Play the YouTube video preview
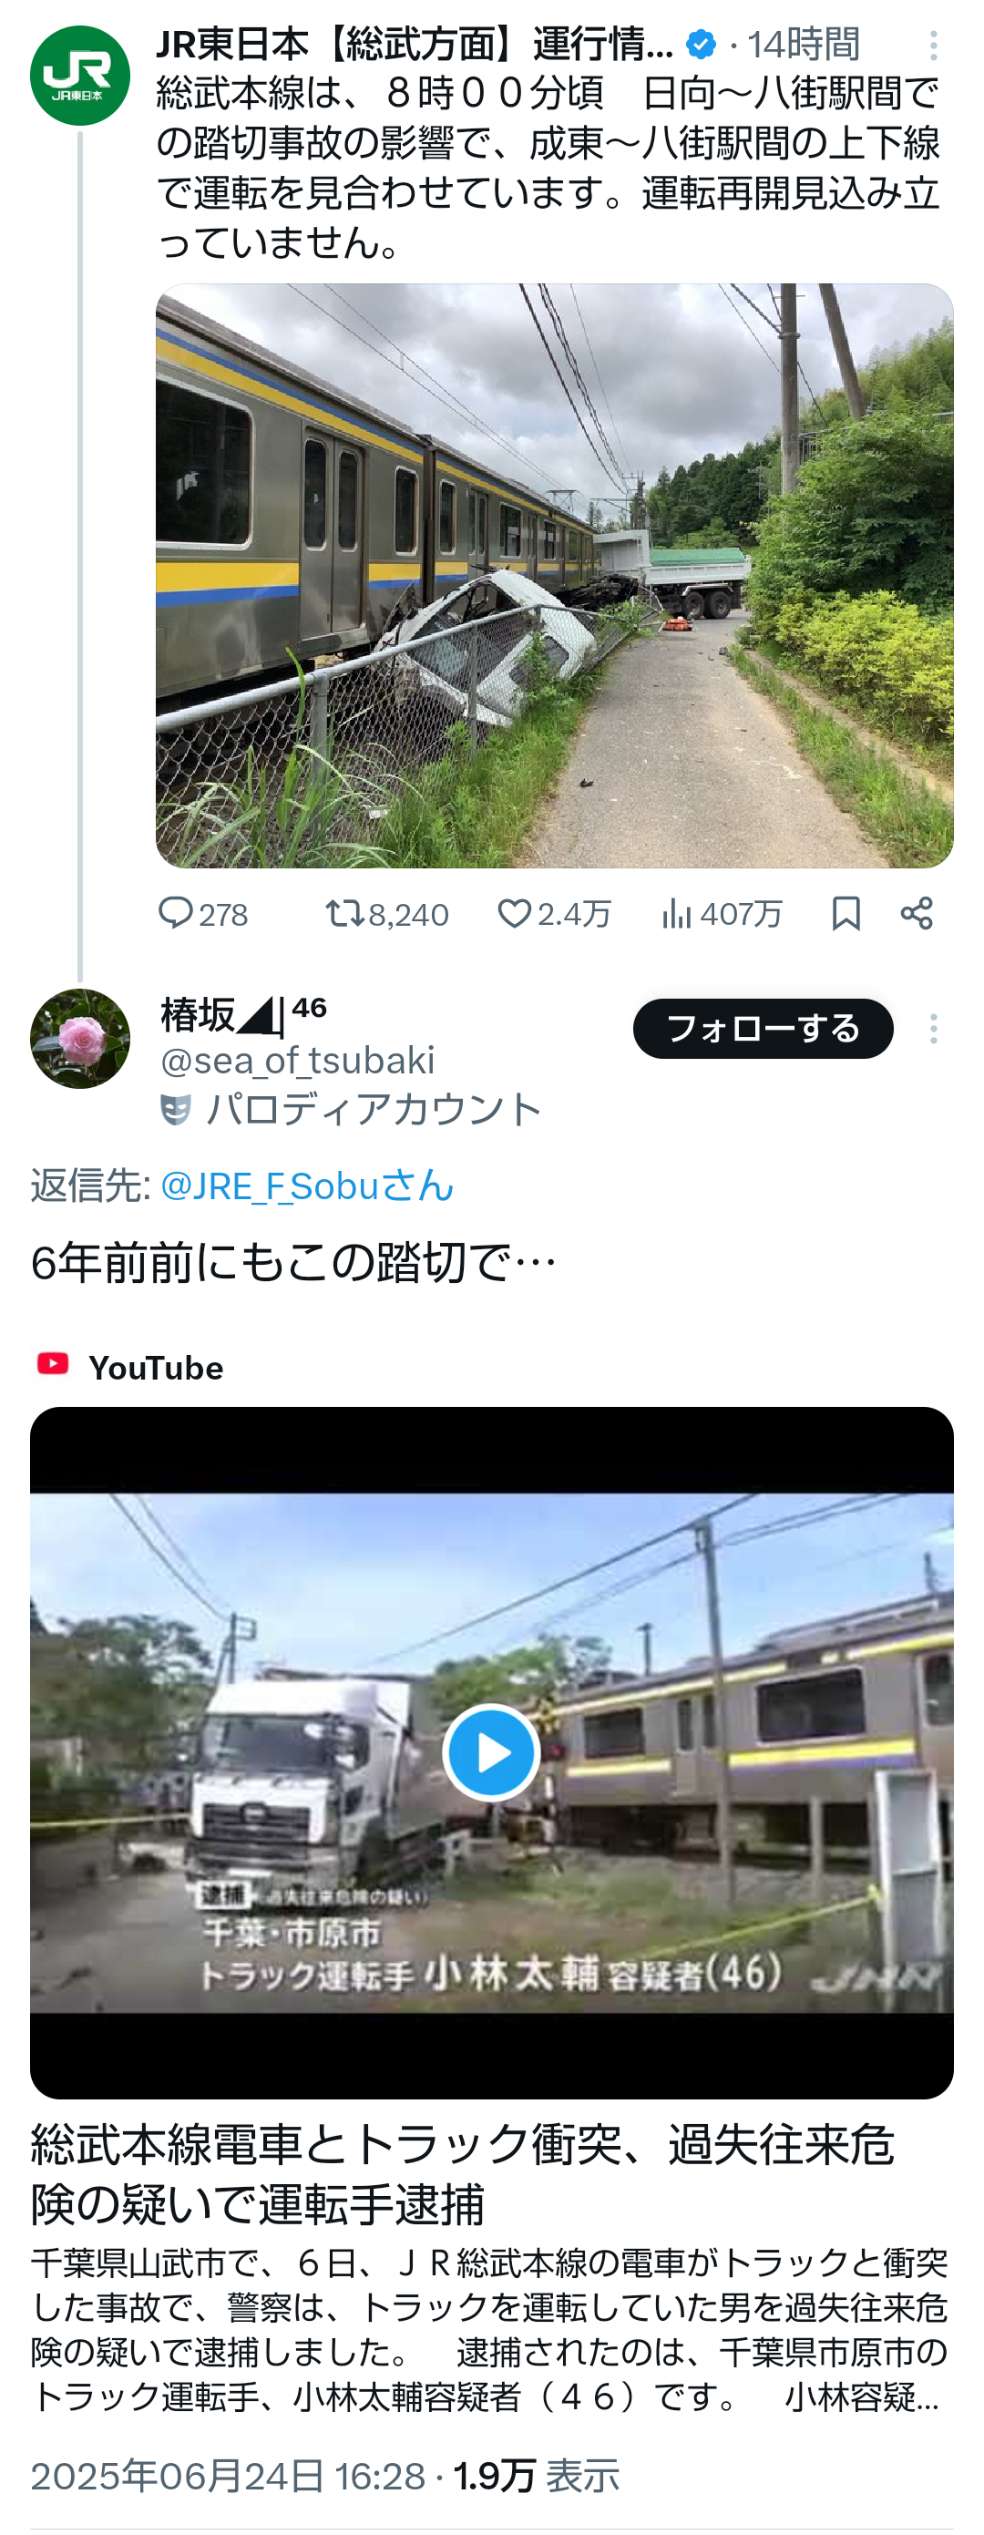The width and height of the screenshot is (984, 2535). tap(491, 1752)
